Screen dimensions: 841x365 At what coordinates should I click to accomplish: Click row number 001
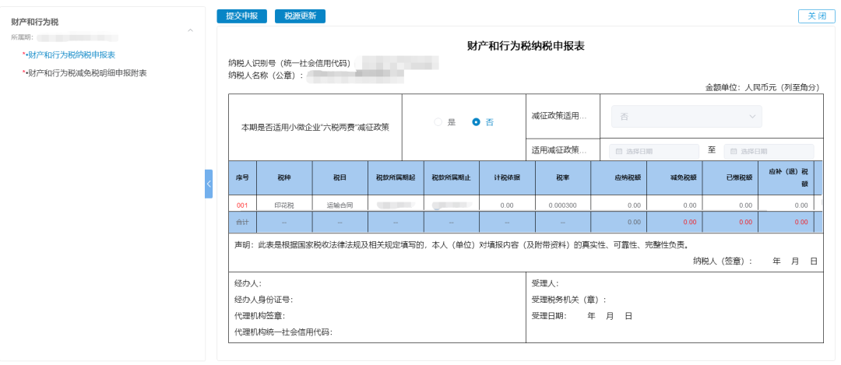242,205
